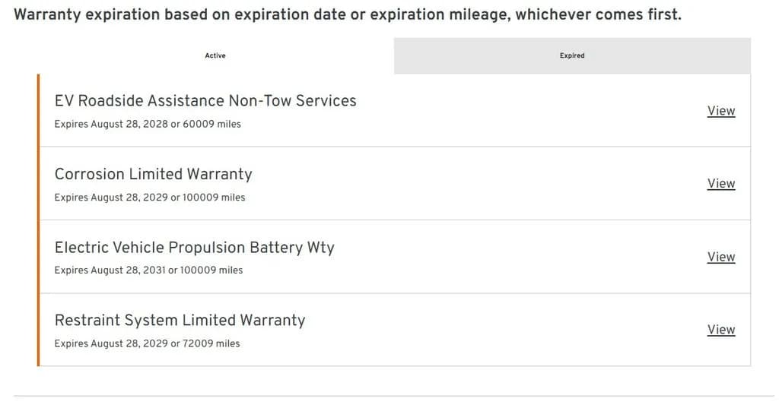View Corrosion Limited Warranty details
Viewport: 779px width, 408px height.
(x=721, y=184)
